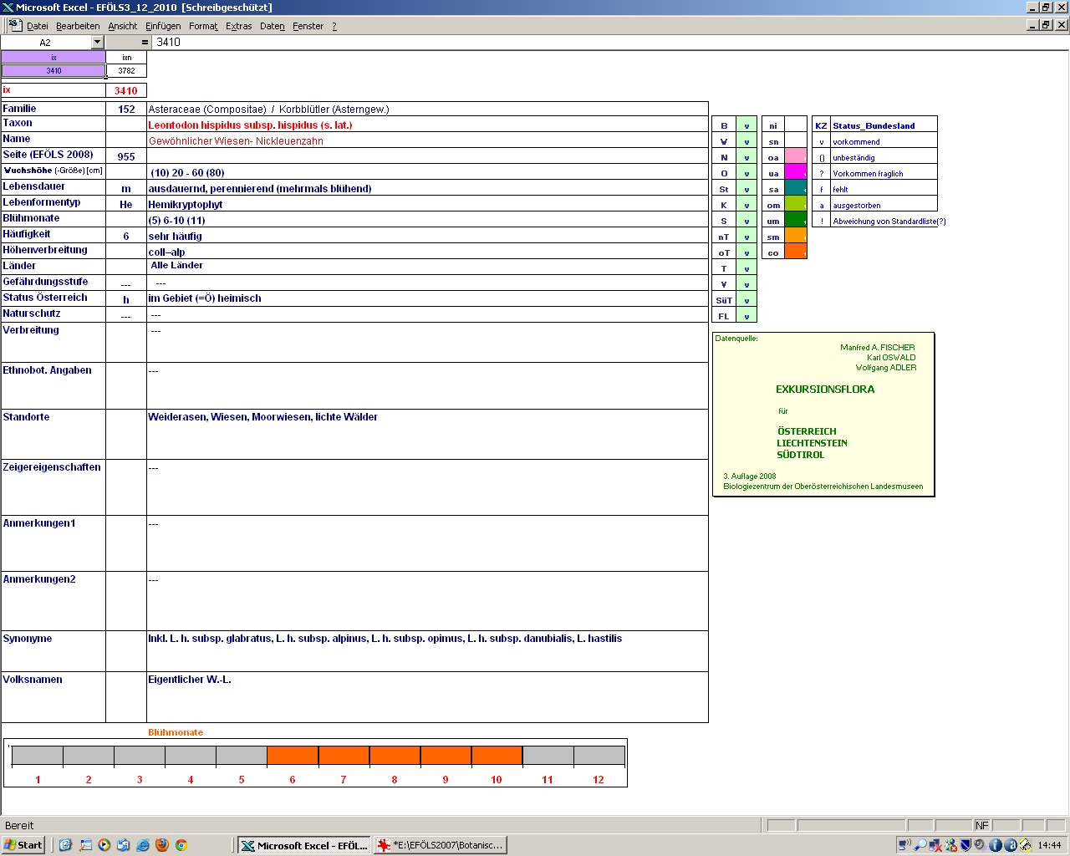The width and height of the screenshot is (1070, 856).
Task: Click grey month 12 bar in Blühmonate chart
Action: (x=599, y=755)
